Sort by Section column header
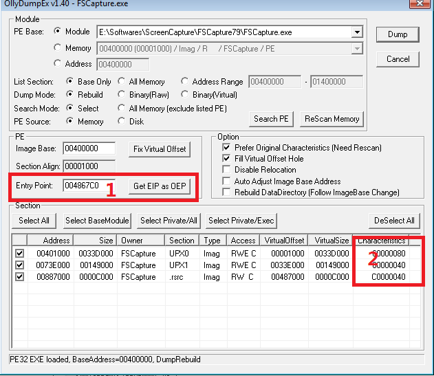The height and width of the screenshot is (376, 434). (x=182, y=240)
